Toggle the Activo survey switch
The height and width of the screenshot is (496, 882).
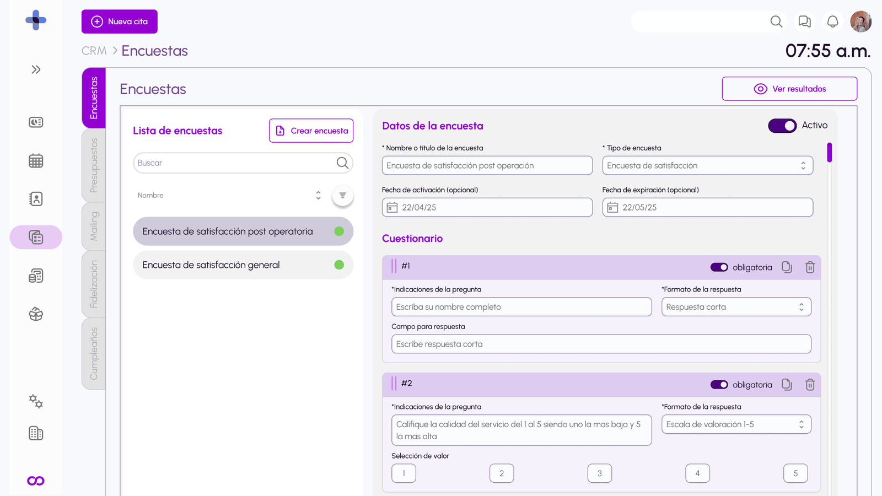pos(782,126)
